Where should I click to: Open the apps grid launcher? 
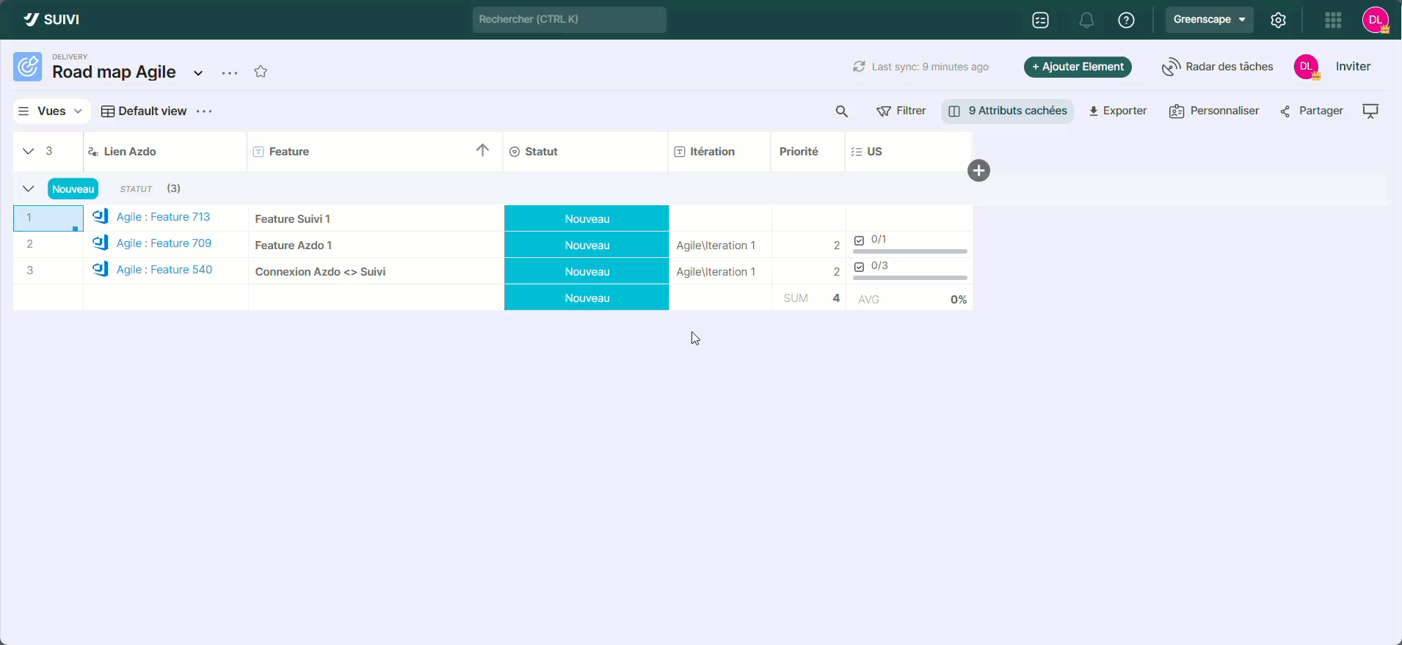(1333, 21)
